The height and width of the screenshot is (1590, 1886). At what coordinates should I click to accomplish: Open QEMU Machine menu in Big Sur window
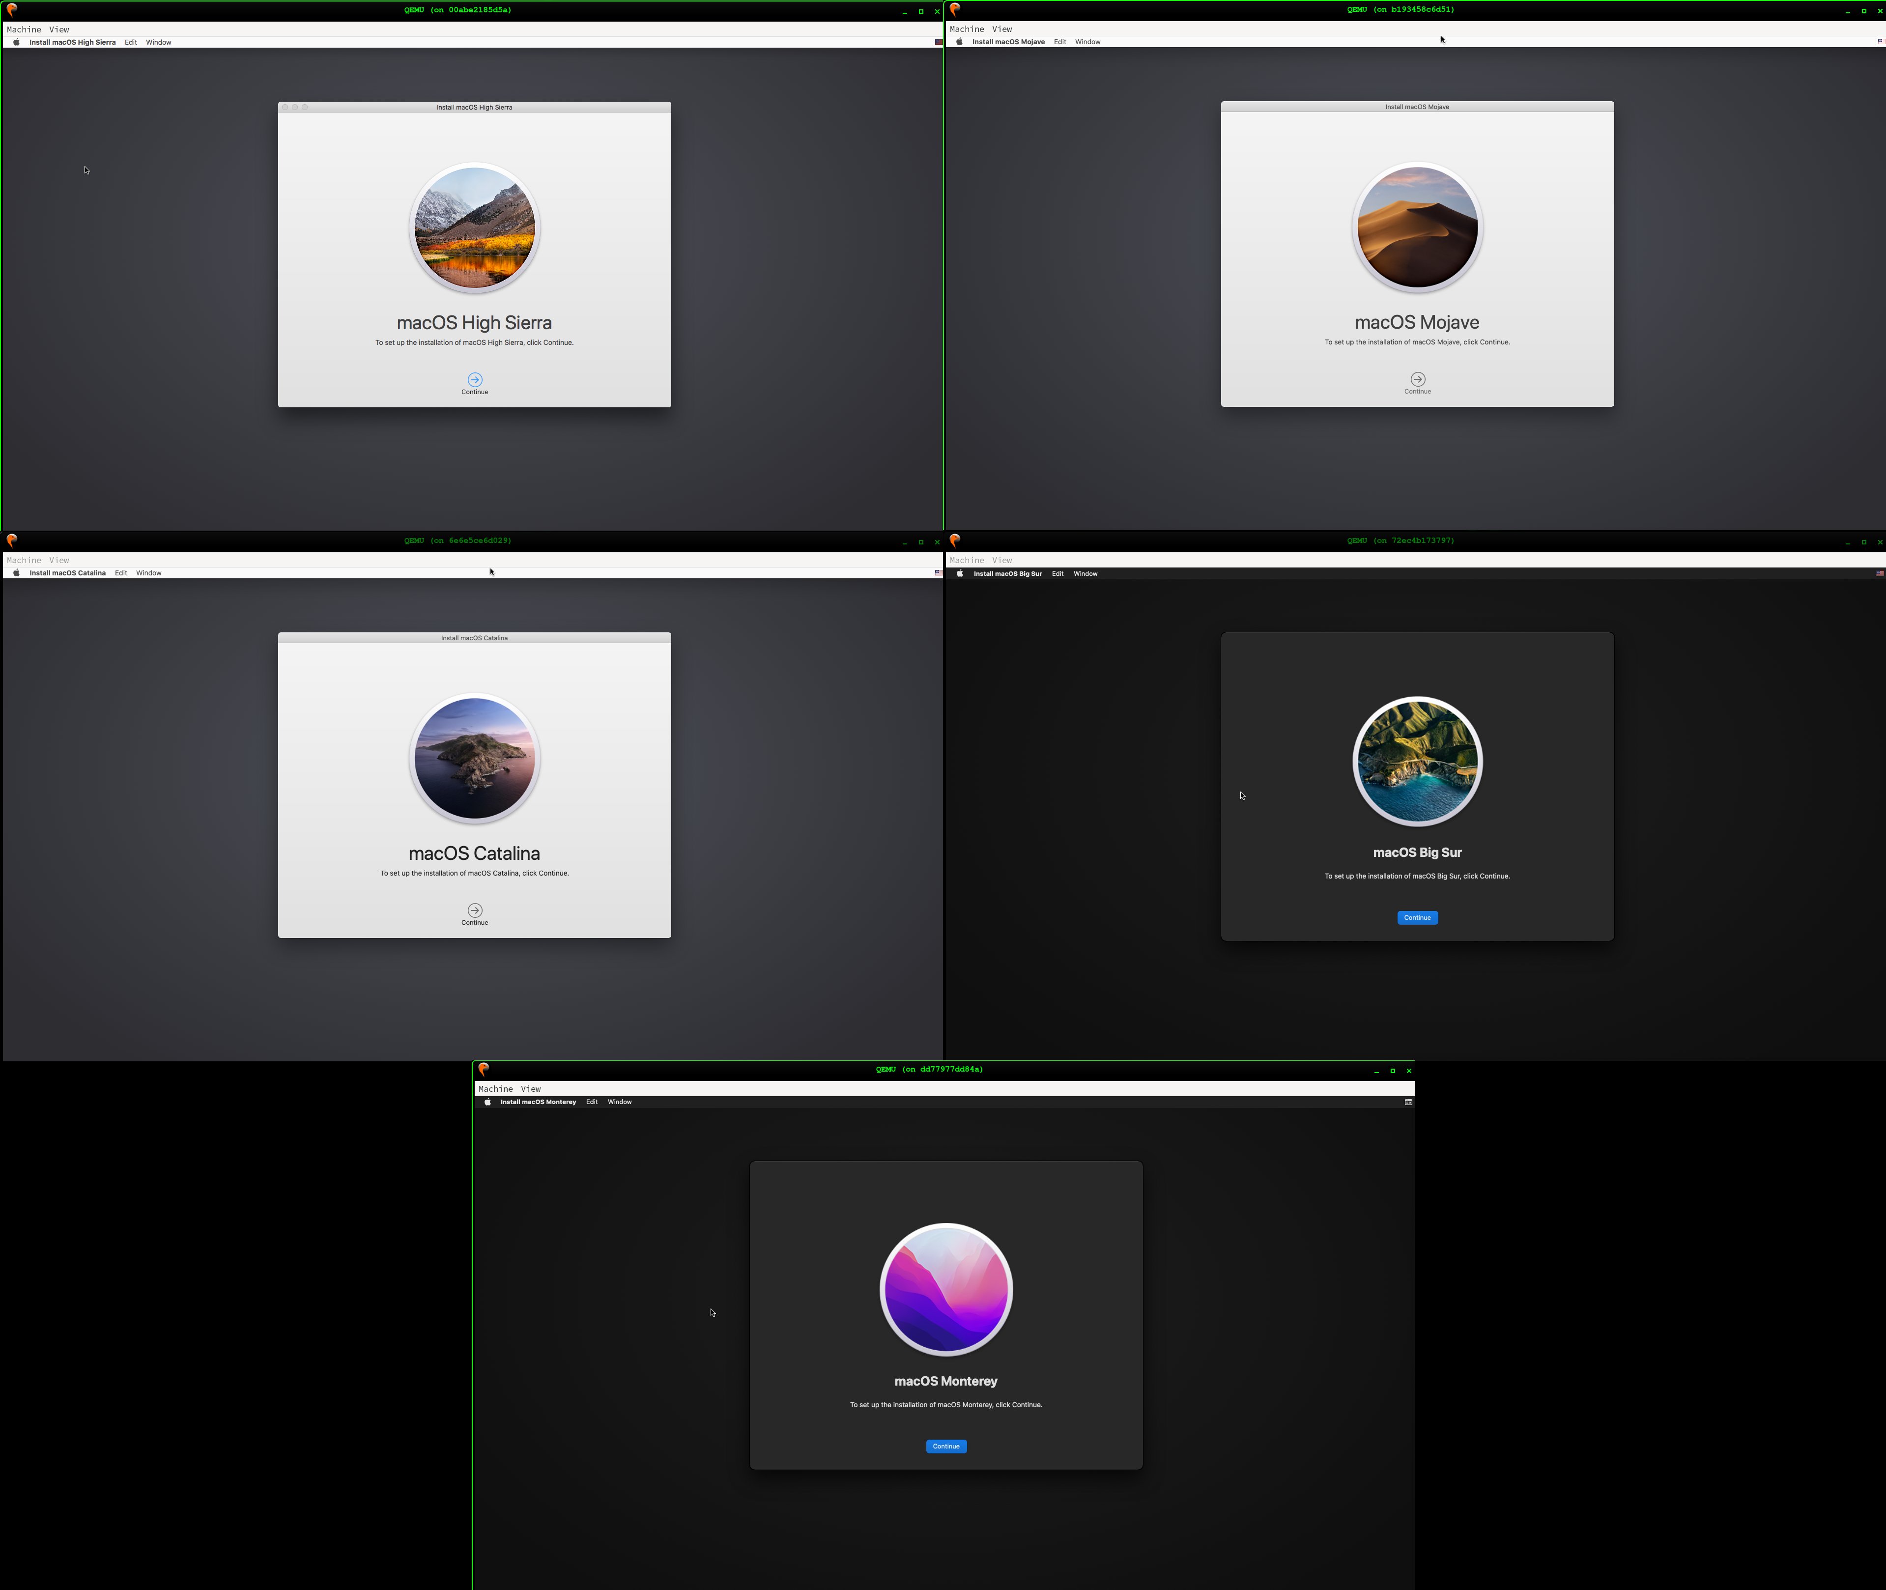click(x=968, y=561)
